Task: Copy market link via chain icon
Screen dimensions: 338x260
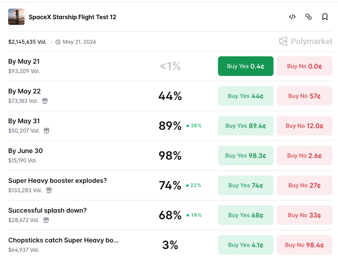Action: coord(309,17)
